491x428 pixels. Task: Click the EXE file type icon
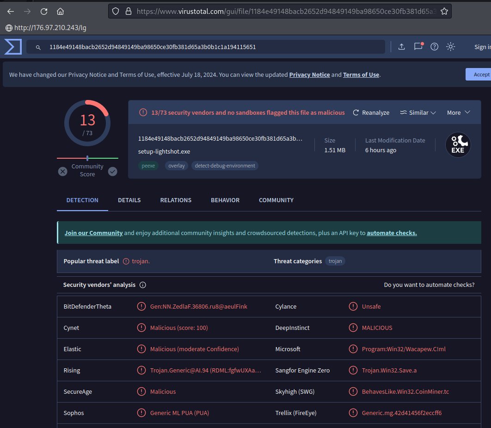(458, 145)
